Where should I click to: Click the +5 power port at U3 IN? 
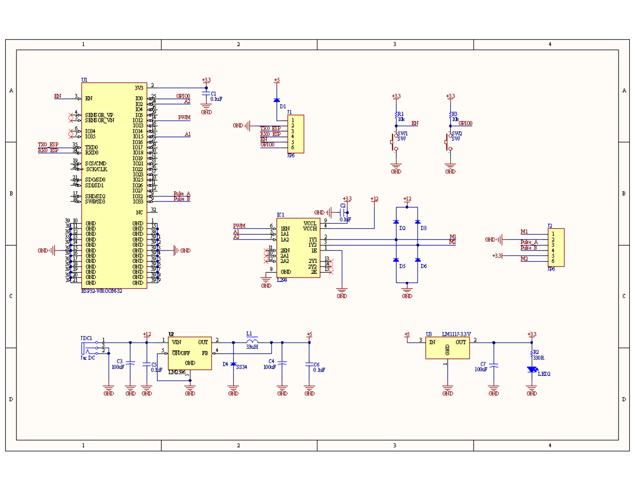(407, 335)
